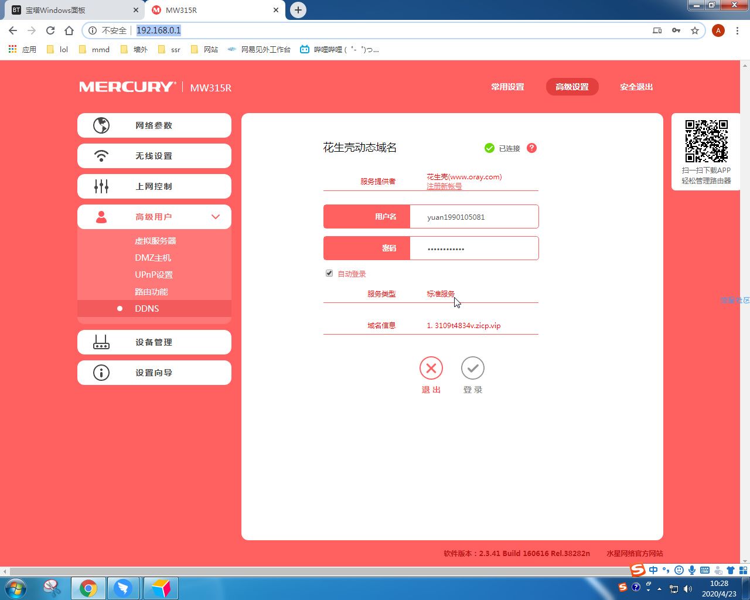Show hidden system tray icons
Viewport: 750px width, 600px height.
point(660,589)
